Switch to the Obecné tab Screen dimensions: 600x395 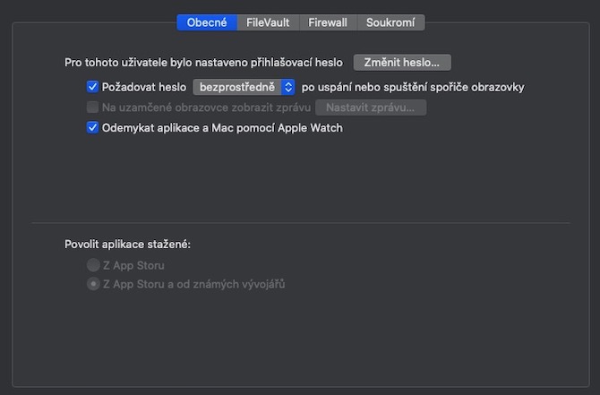point(207,22)
